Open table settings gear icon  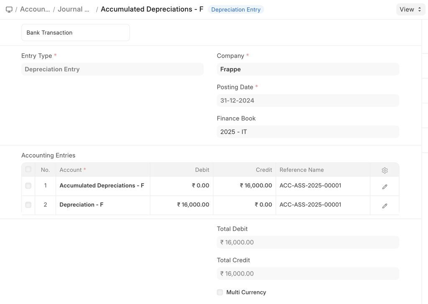click(385, 170)
